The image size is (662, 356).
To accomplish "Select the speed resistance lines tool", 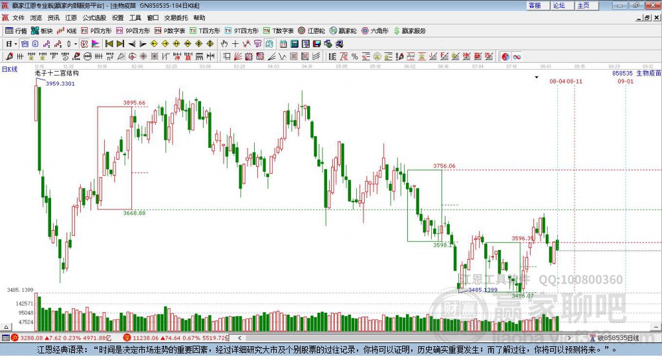I will point(272,56).
